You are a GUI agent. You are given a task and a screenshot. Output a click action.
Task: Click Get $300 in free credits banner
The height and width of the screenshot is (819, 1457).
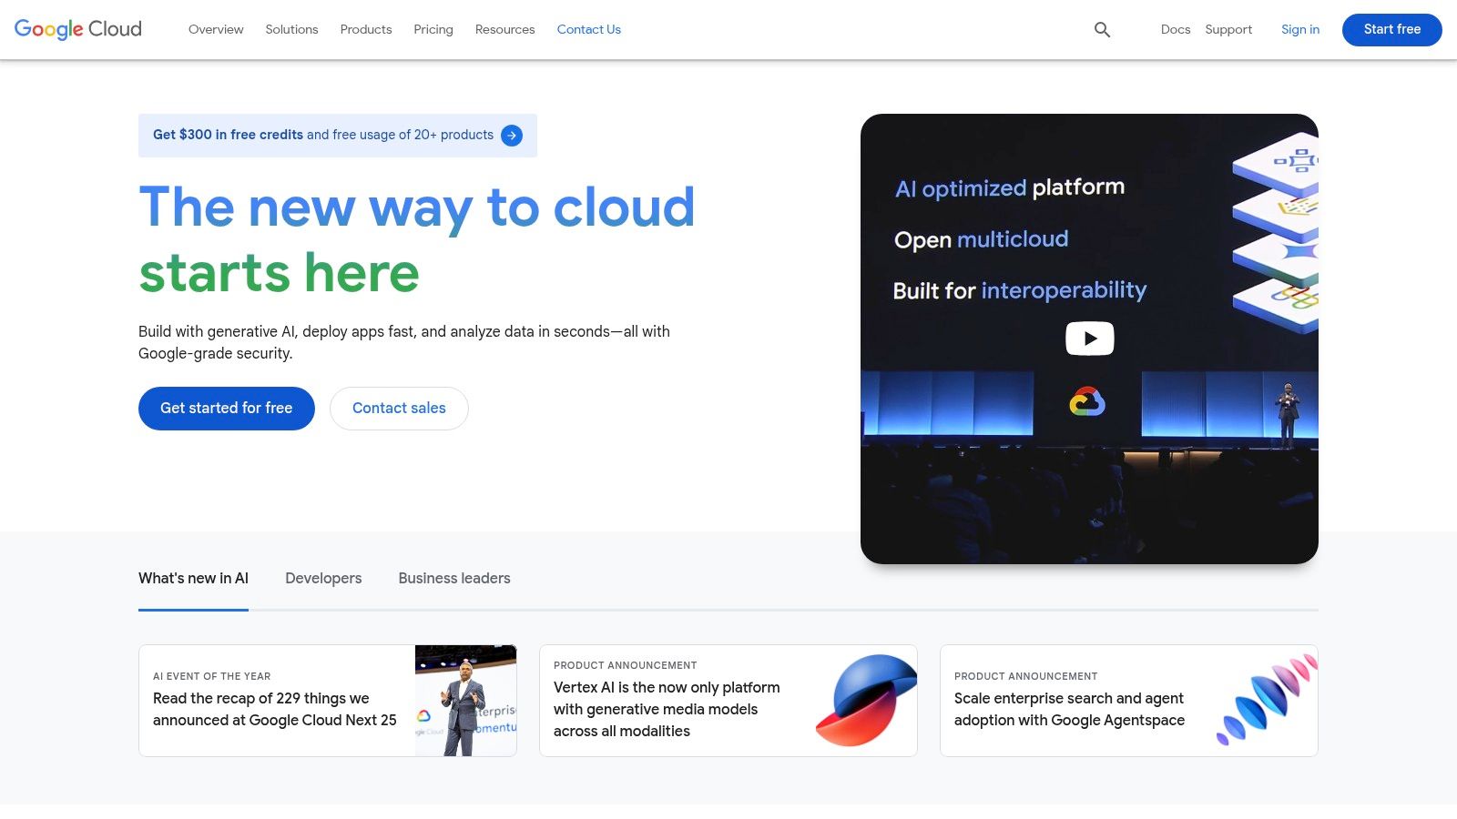[x=338, y=135]
